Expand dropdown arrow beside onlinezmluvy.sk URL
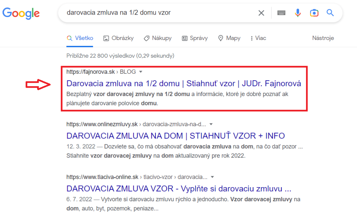The height and width of the screenshot is (216, 357). tap(211, 124)
